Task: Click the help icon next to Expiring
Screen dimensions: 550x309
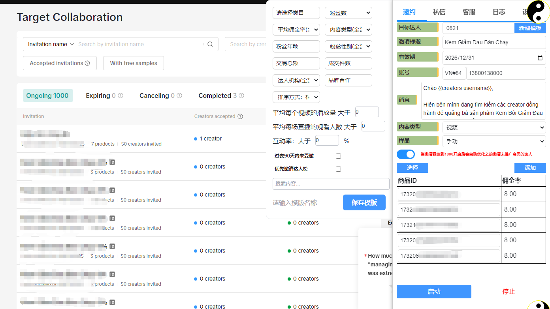Action: pyautogui.click(x=121, y=96)
